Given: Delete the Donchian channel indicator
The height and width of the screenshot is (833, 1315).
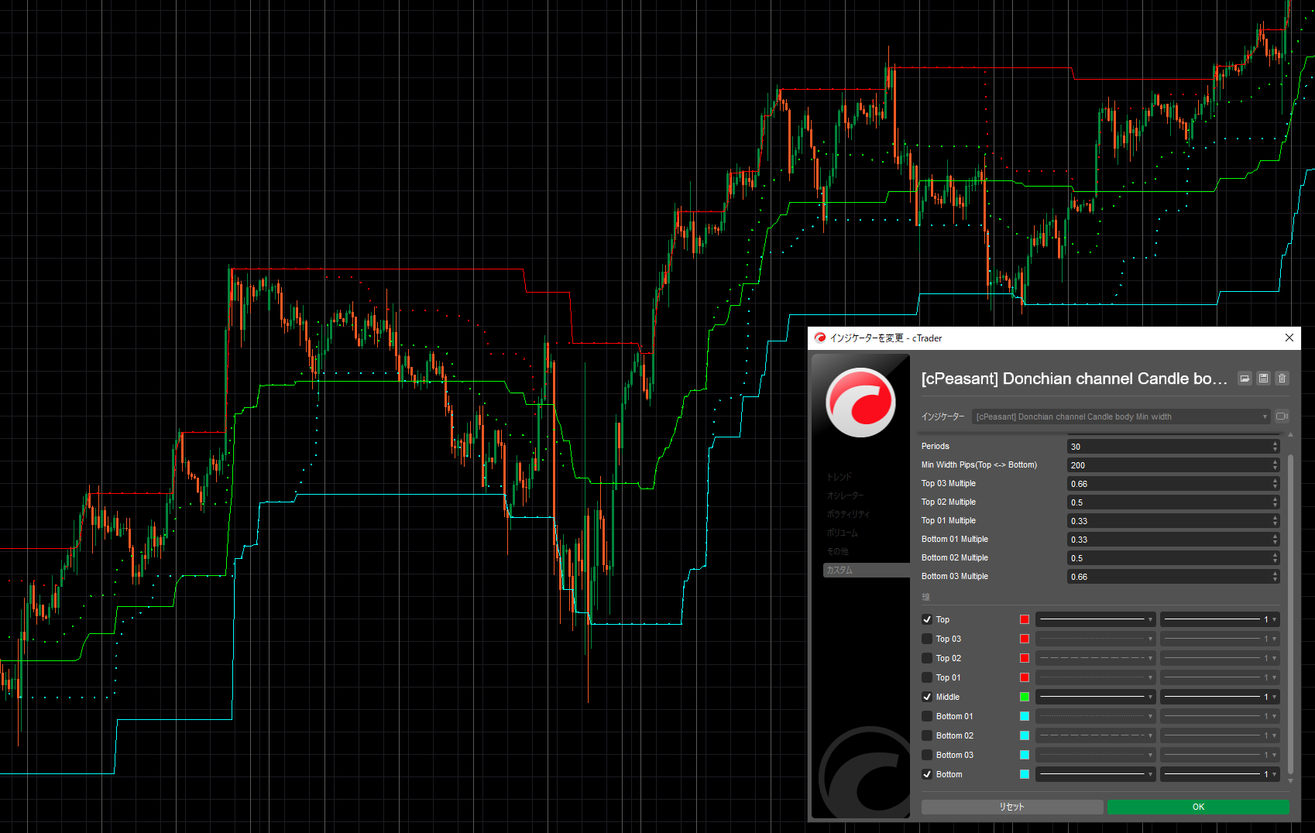Looking at the screenshot, I should [x=1282, y=379].
